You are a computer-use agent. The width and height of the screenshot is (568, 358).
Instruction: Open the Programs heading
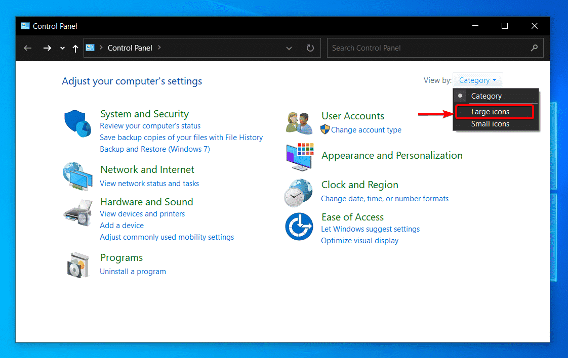pyautogui.click(x=121, y=258)
